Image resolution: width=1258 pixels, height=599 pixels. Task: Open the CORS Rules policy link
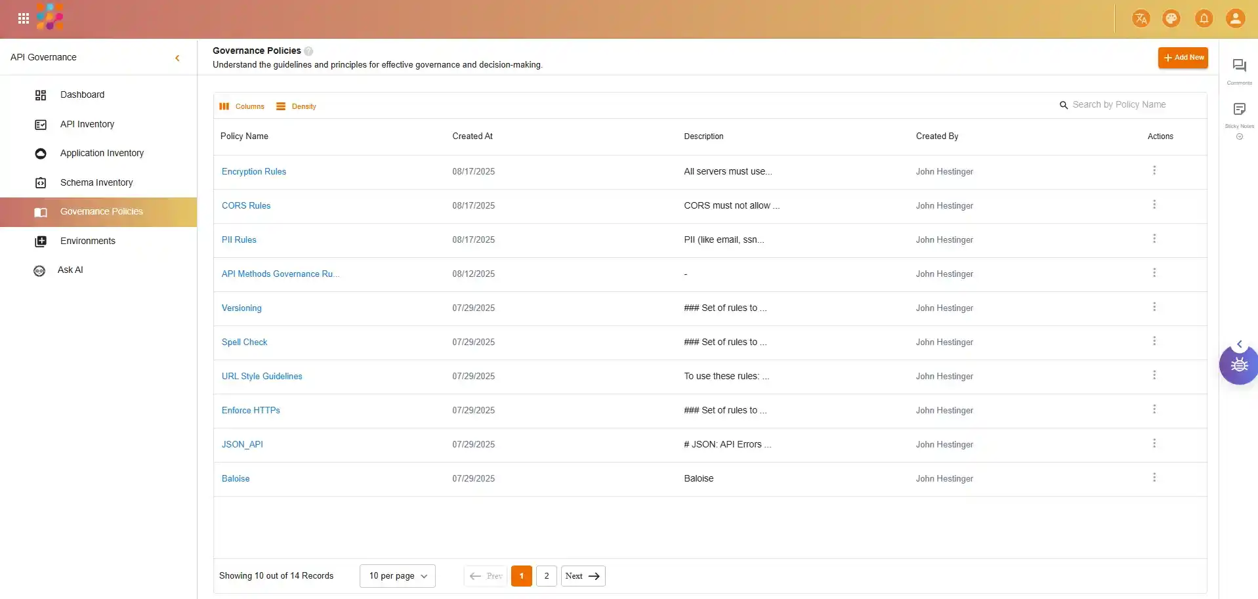click(x=246, y=205)
